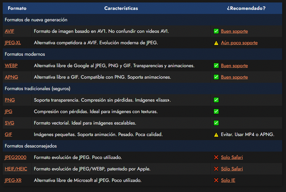Click the green checkmark in the PNG row

216,100
